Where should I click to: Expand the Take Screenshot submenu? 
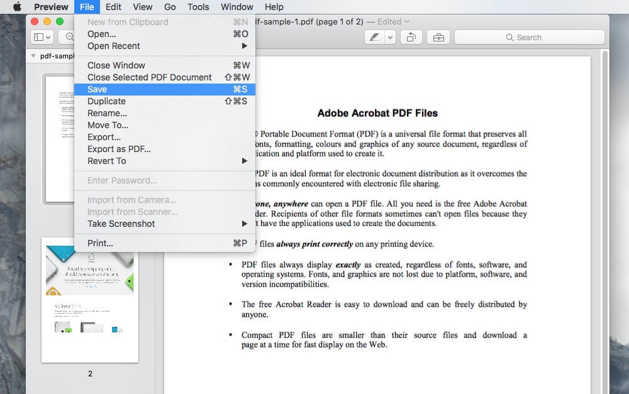164,224
